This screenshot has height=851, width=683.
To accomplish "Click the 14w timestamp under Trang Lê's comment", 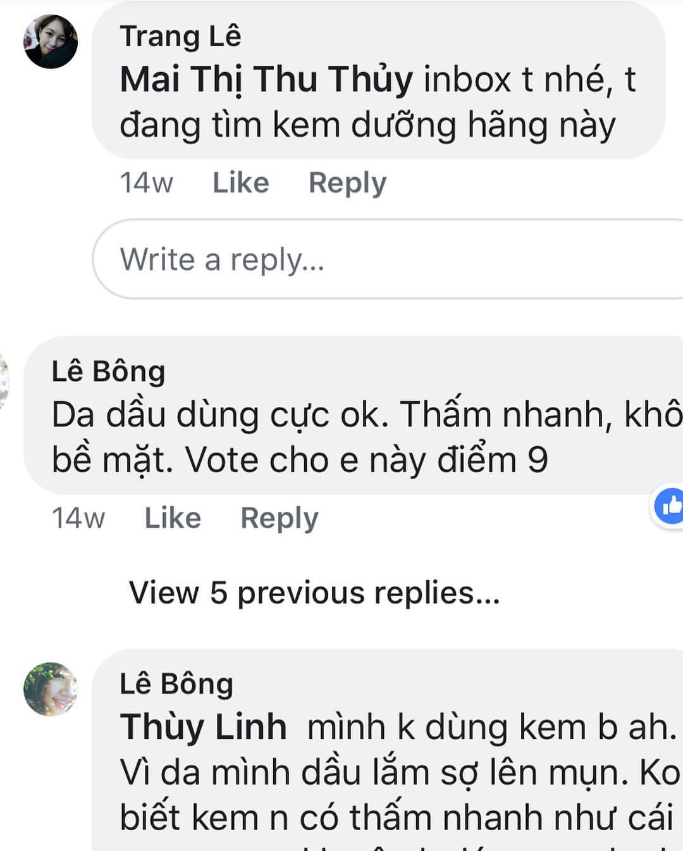I will pos(146,183).
